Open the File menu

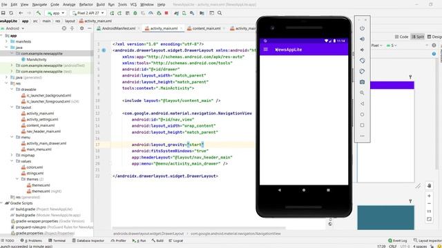click(4, 5)
